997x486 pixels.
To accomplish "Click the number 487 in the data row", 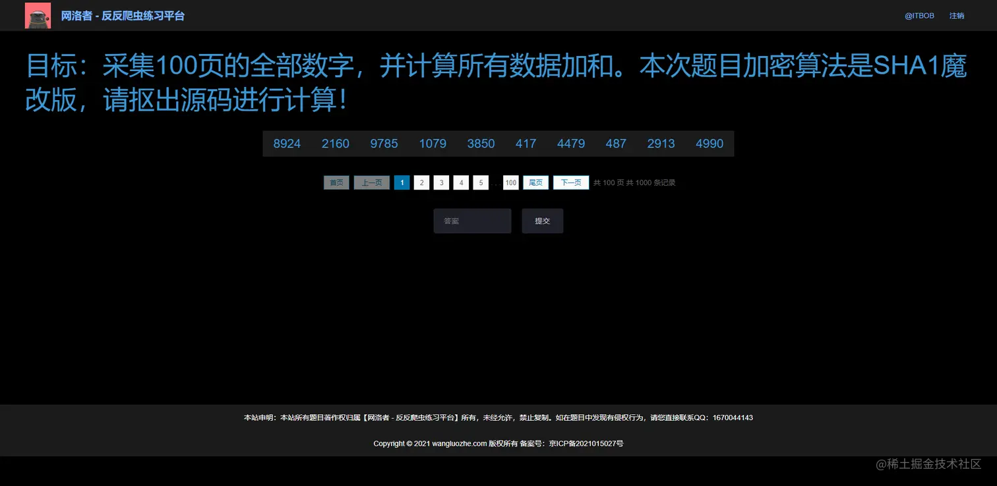I will click(x=616, y=144).
